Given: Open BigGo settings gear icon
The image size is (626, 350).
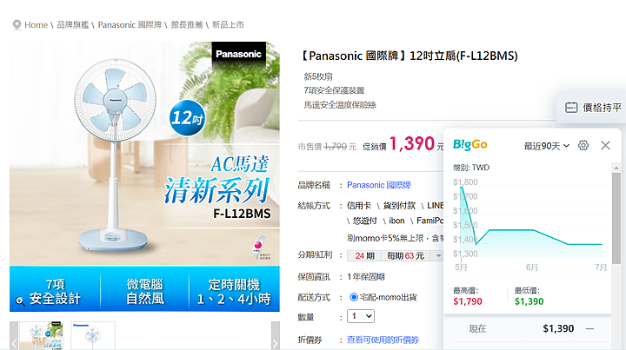Looking at the screenshot, I should (x=583, y=146).
